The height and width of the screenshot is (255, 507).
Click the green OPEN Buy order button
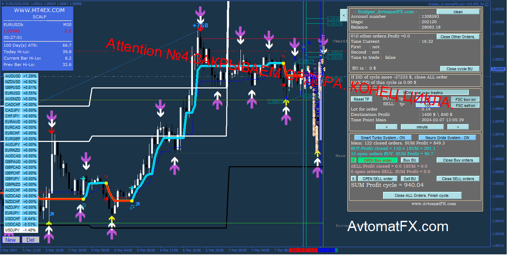(377, 160)
